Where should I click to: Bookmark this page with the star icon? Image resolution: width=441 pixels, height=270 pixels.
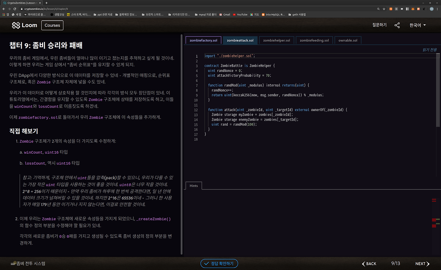click(384, 9)
